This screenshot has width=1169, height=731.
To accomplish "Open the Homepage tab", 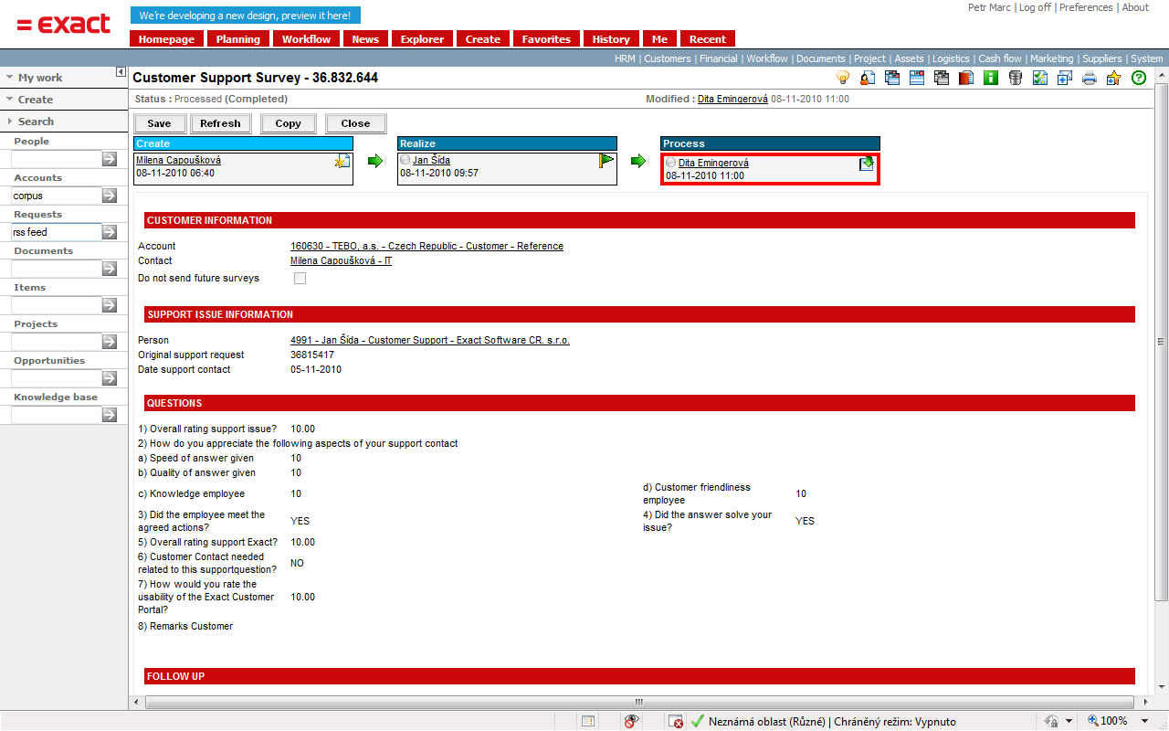I will click(x=167, y=39).
